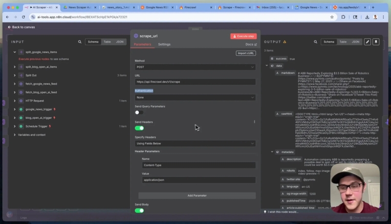The height and width of the screenshot is (224, 391).
Task: Click the HTTP Request node icon
Action: click(x=21, y=101)
